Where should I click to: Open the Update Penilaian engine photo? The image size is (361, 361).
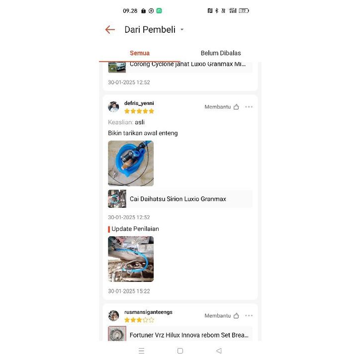131,259
